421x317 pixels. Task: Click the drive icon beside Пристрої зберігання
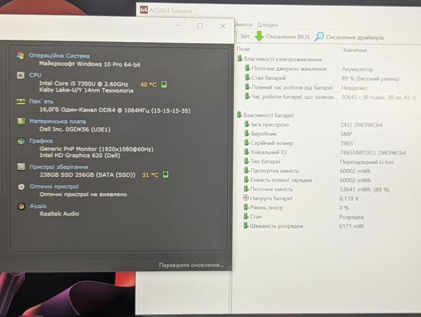click(x=21, y=167)
